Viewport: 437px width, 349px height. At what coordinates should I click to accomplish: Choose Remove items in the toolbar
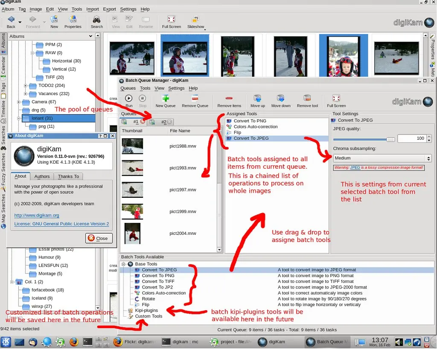(x=229, y=101)
